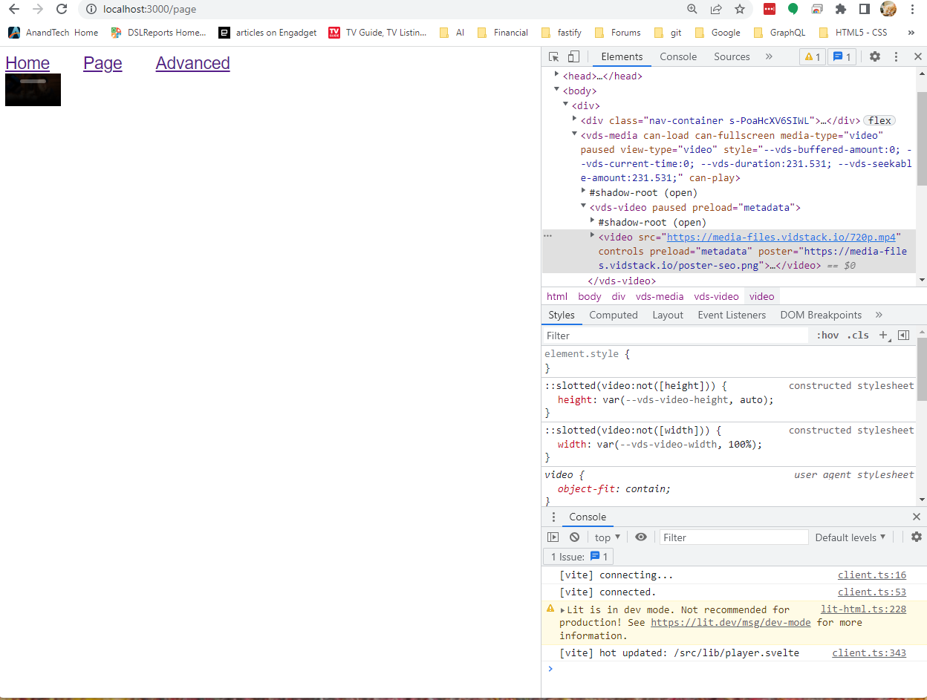This screenshot has width=927, height=700.
Task: Collapse the vds-video element node
Action: (584, 207)
